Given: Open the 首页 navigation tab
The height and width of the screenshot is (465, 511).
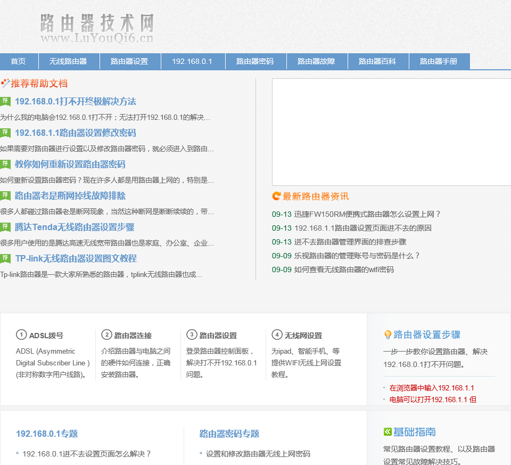Looking at the screenshot, I should (19, 61).
